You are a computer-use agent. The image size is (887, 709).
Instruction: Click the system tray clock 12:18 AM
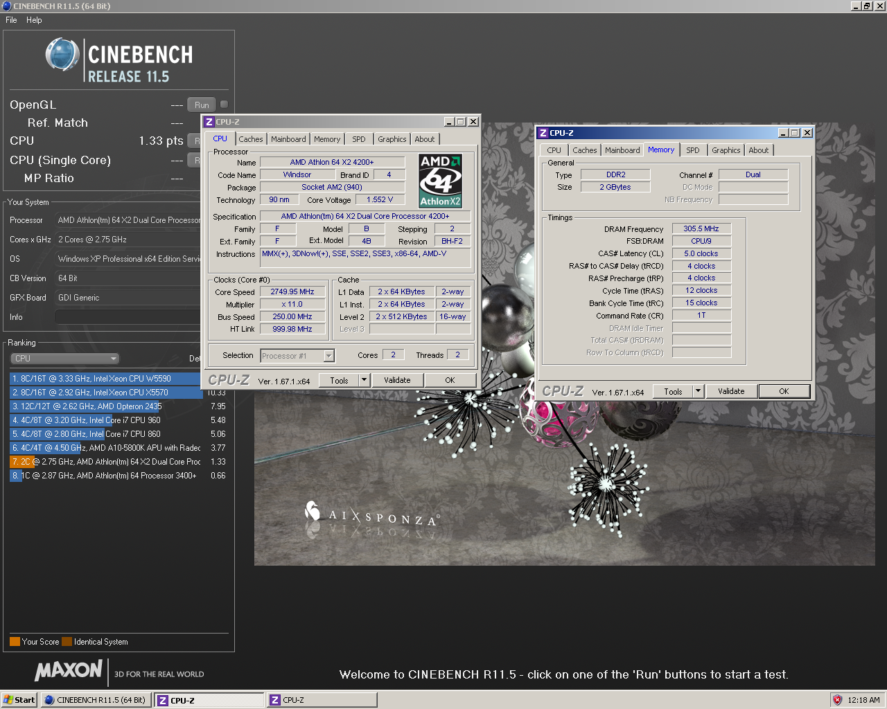pyautogui.click(x=863, y=700)
